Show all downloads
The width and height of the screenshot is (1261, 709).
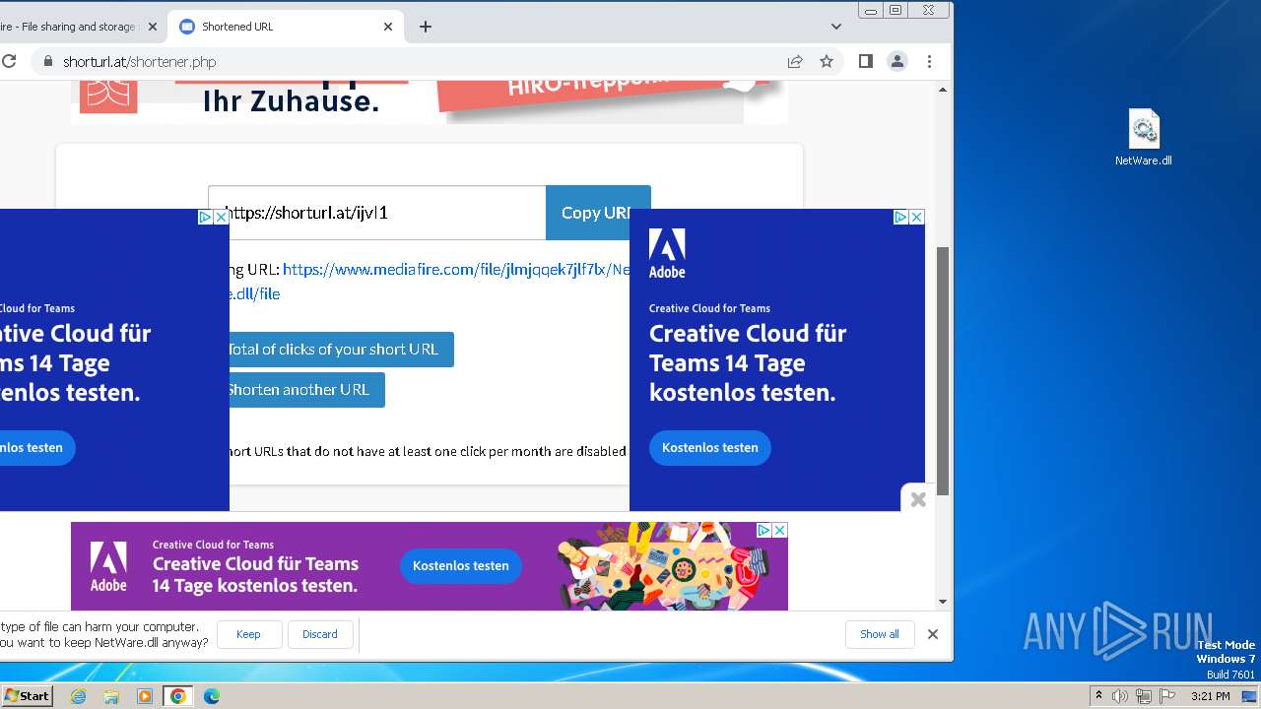(880, 634)
